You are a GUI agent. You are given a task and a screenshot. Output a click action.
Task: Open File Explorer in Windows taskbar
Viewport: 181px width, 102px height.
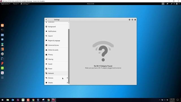[8, 100]
